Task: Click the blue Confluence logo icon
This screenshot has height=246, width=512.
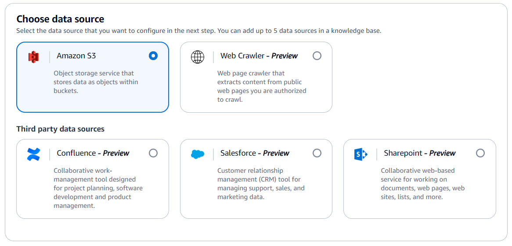Action: [34, 154]
